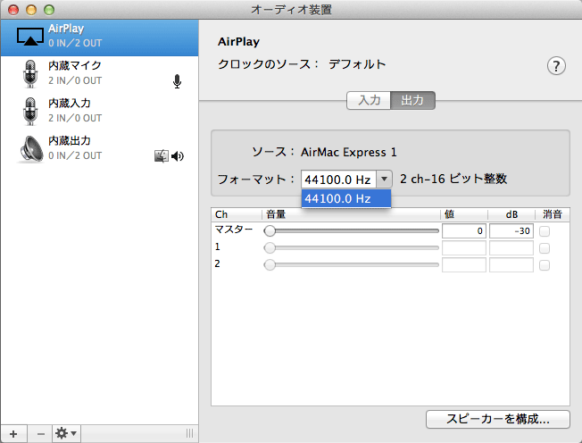Select the 内蔵入力 device row text
The image size is (582, 443).
[70, 104]
